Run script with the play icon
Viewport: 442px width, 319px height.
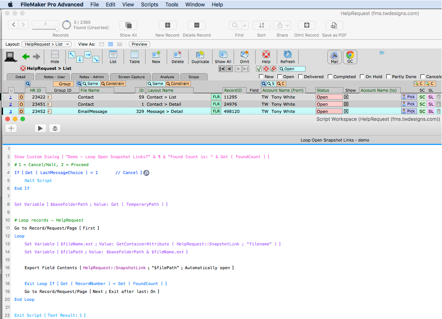click(x=40, y=128)
